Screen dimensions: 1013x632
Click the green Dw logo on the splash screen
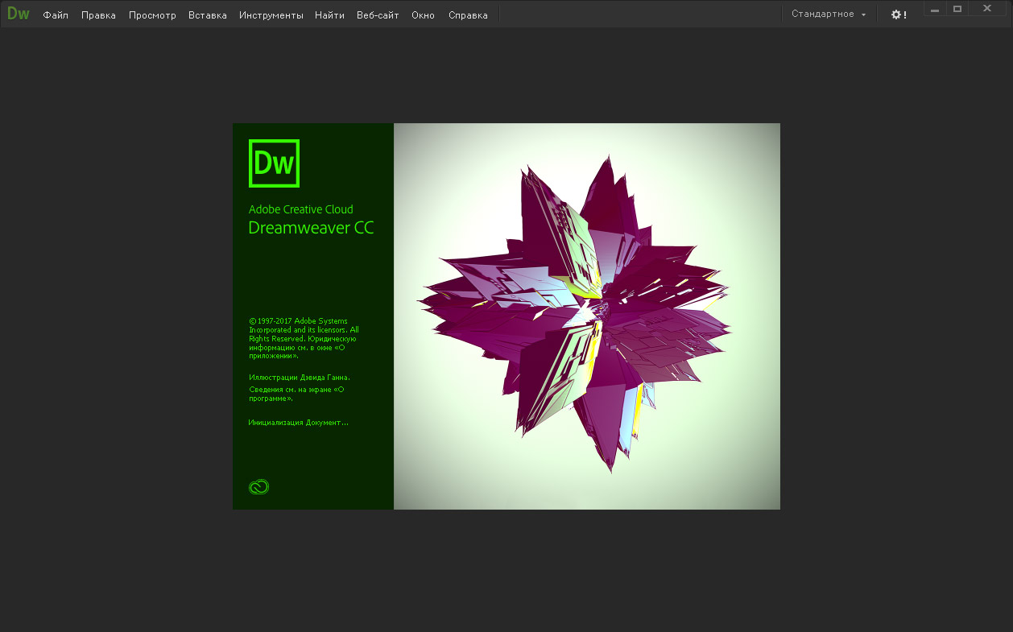click(274, 163)
